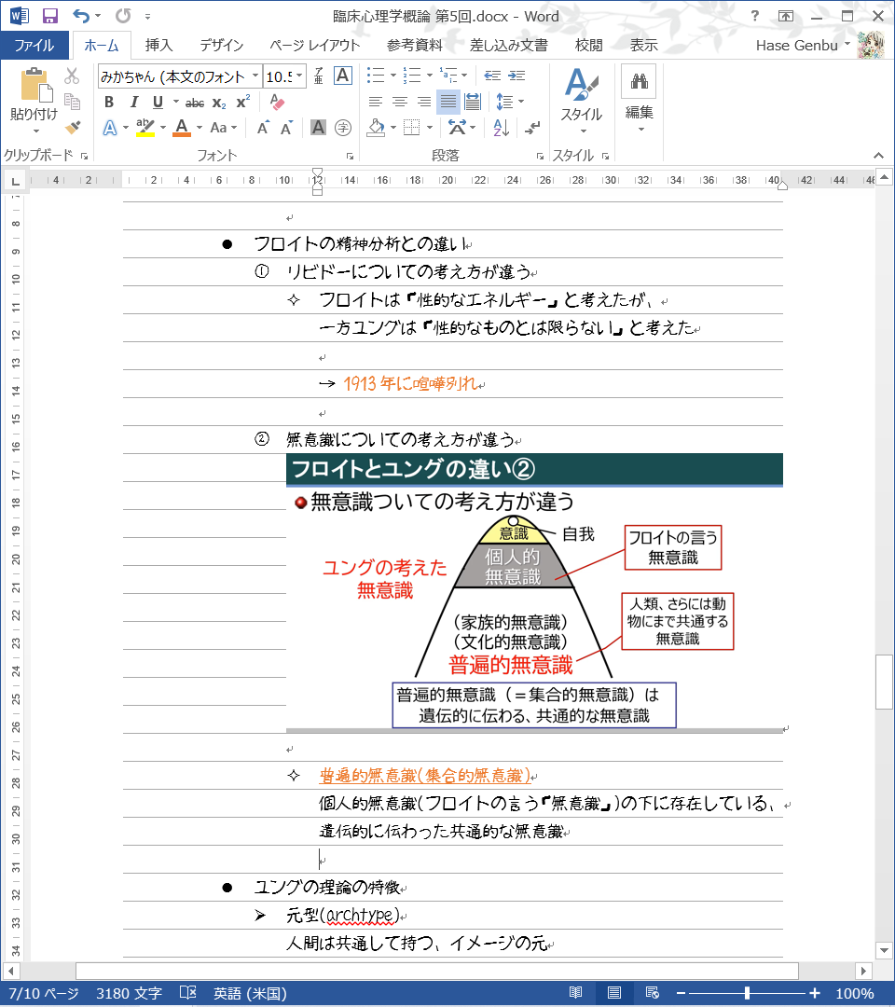This screenshot has width=895, height=1007.
Task: Click the Save icon in quick access toolbar
Action: 50,16
